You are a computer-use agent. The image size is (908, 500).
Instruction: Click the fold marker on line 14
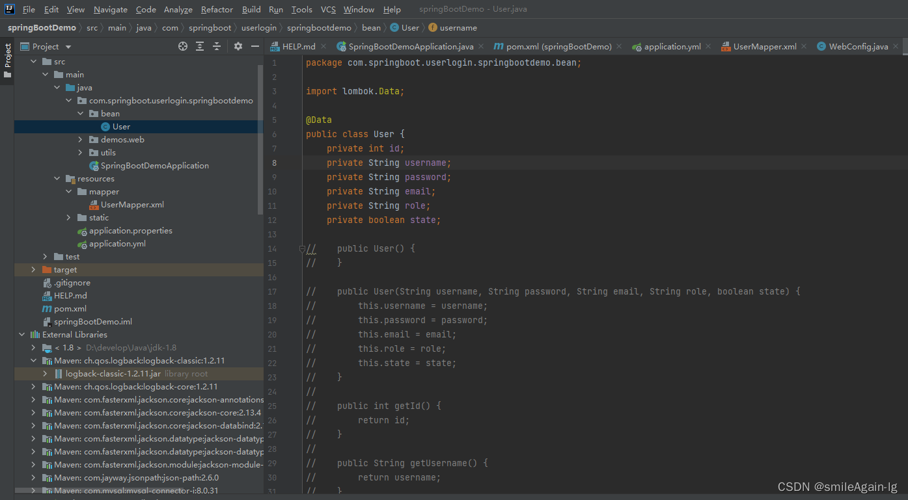(302, 248)
